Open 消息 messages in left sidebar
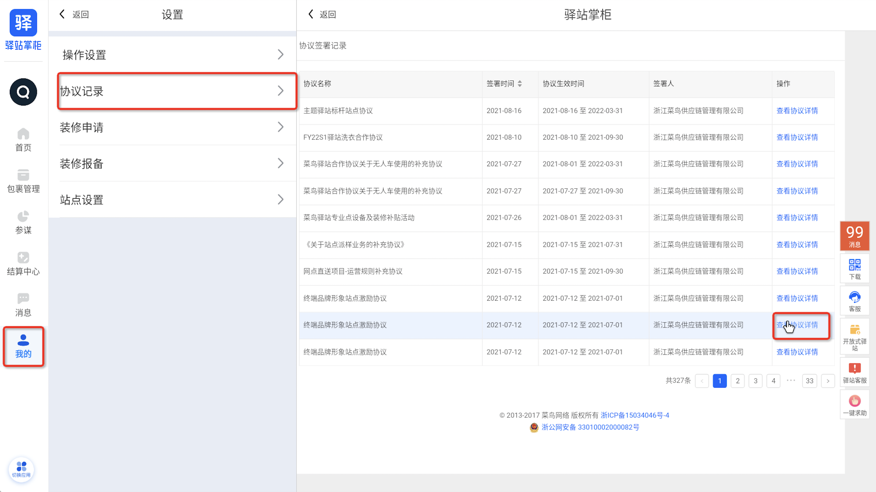The height and width of the screenshot is (492, 876). click(23, 305)
